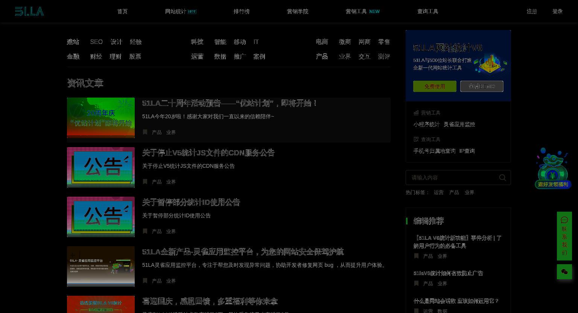Viewport: 578px width, 313px height.
Task: Select the 智能 category
Action: point(220,42)
